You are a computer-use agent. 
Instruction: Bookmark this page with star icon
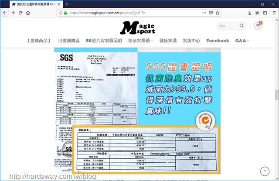pyautogui.click(x=218, y=13)
